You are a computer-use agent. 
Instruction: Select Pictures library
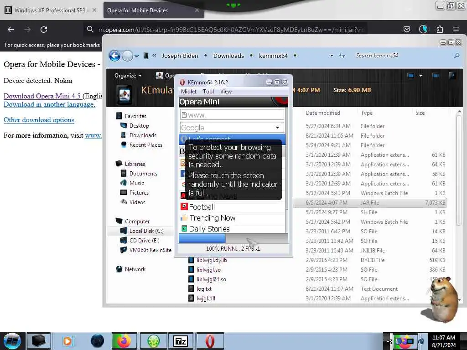[x=139, y=193]
